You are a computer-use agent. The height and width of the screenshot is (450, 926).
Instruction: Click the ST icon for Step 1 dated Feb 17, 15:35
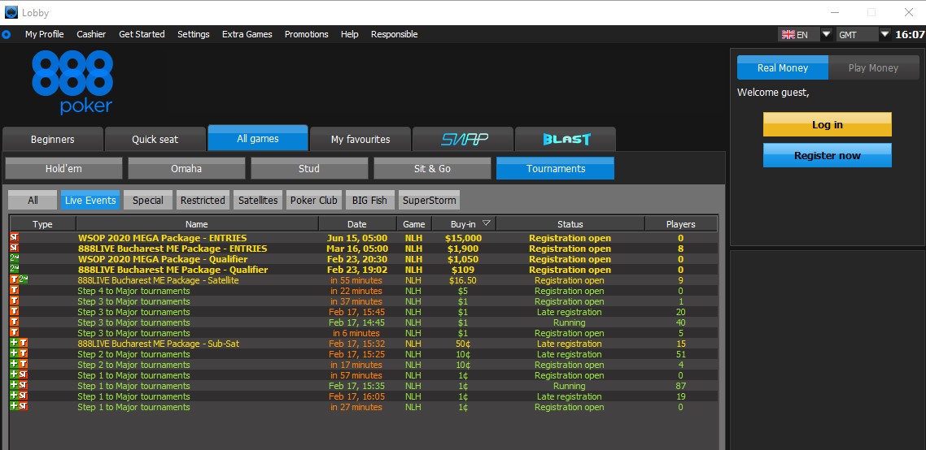24,386
